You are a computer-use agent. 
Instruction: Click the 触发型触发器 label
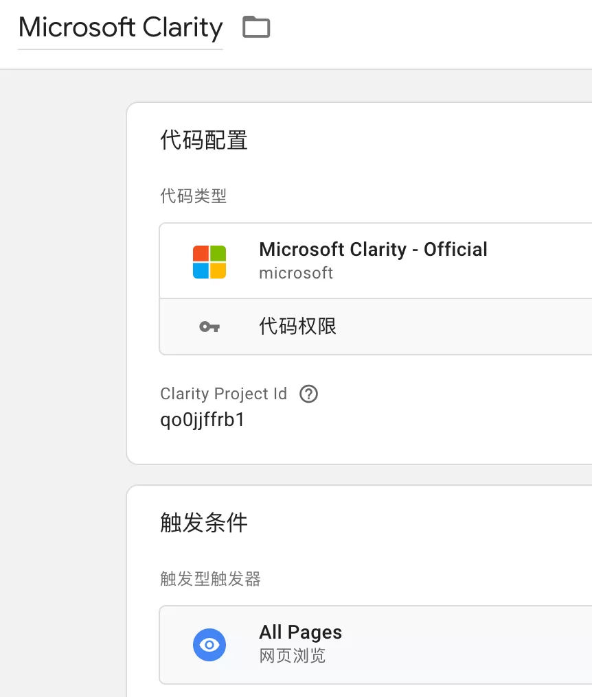tap(211, 579)
